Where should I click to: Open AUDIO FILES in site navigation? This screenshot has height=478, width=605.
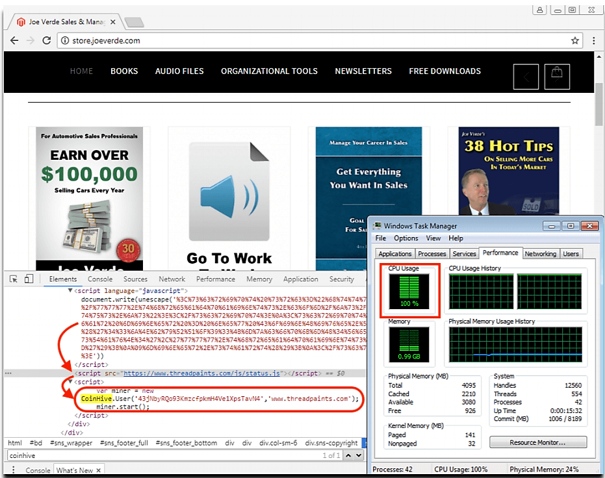(x=179, y=71)
